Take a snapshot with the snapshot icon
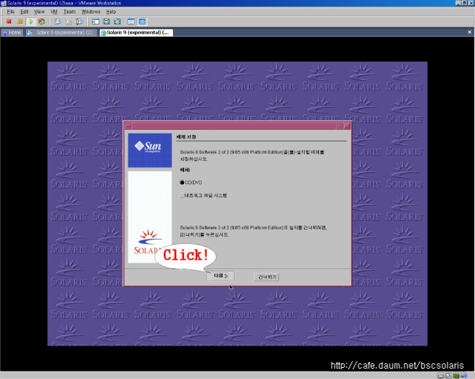The image size is (475, 379). click(57, 22)
